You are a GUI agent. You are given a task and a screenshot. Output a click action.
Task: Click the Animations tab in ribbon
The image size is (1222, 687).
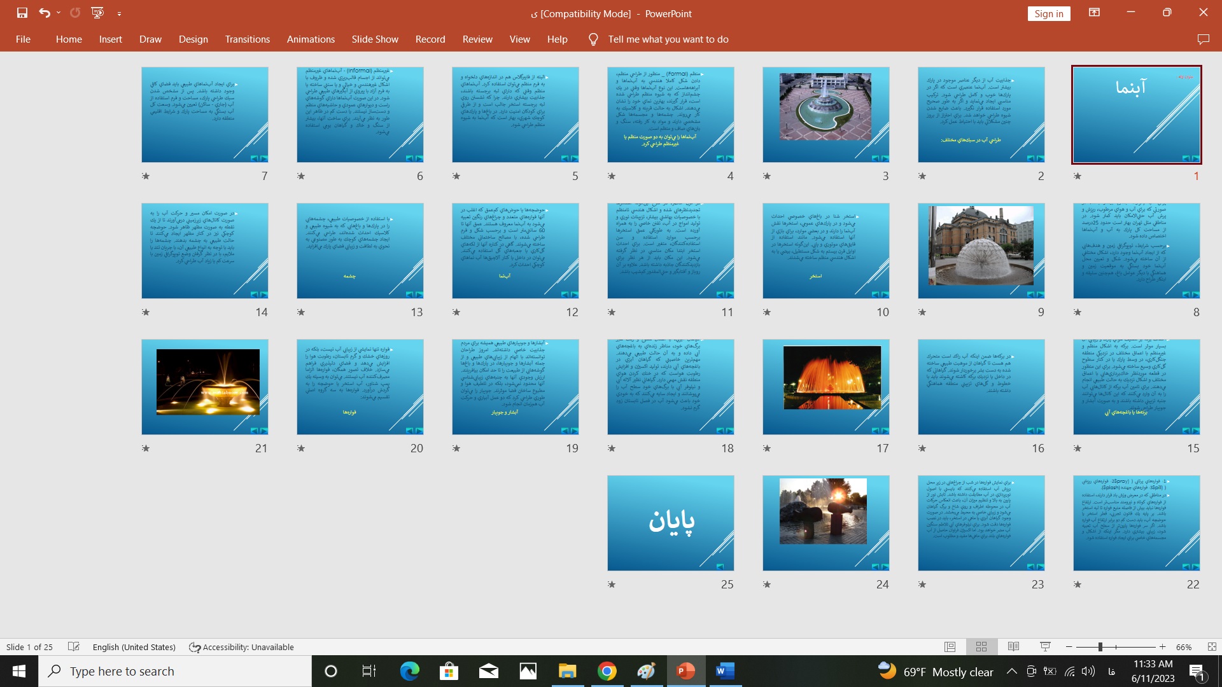click(x=310, y=39)
